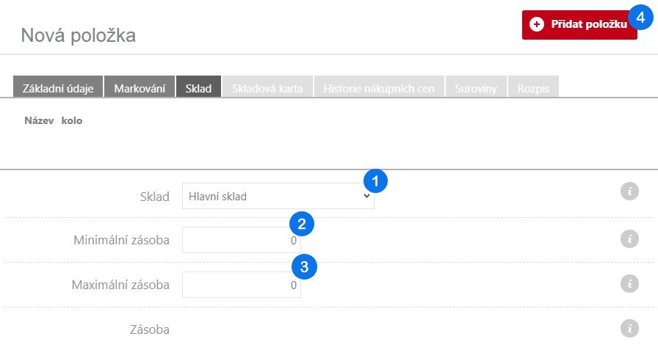
Task: Select blue step badge number 2
Action: [302, 223]
